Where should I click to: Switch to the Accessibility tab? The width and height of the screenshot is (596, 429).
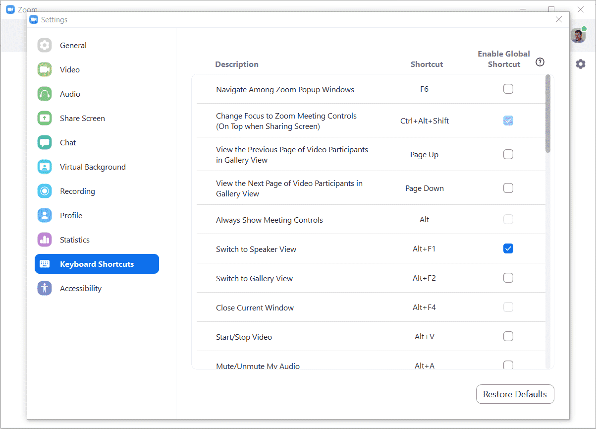click(x=80, y=288)
